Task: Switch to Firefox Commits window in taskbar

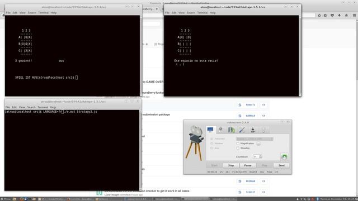Action: coord(80,199)
